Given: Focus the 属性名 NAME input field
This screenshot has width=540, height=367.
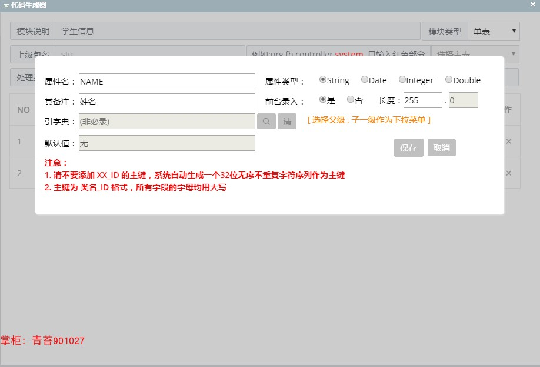Looking at the screenshot, I should [167, 82].
